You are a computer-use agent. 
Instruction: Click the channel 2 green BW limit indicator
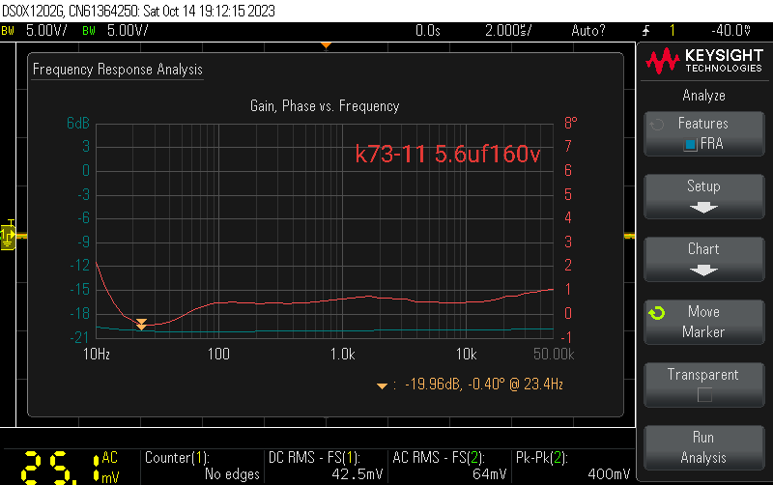click(89, 31)
